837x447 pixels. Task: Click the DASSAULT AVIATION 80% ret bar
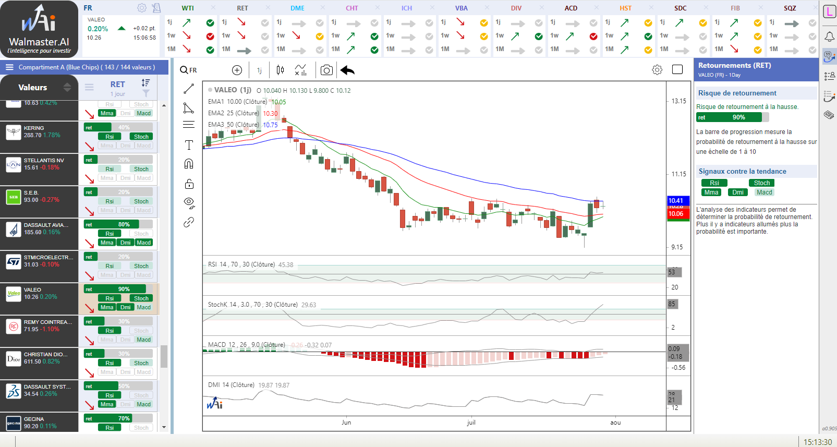coord(118,224)
